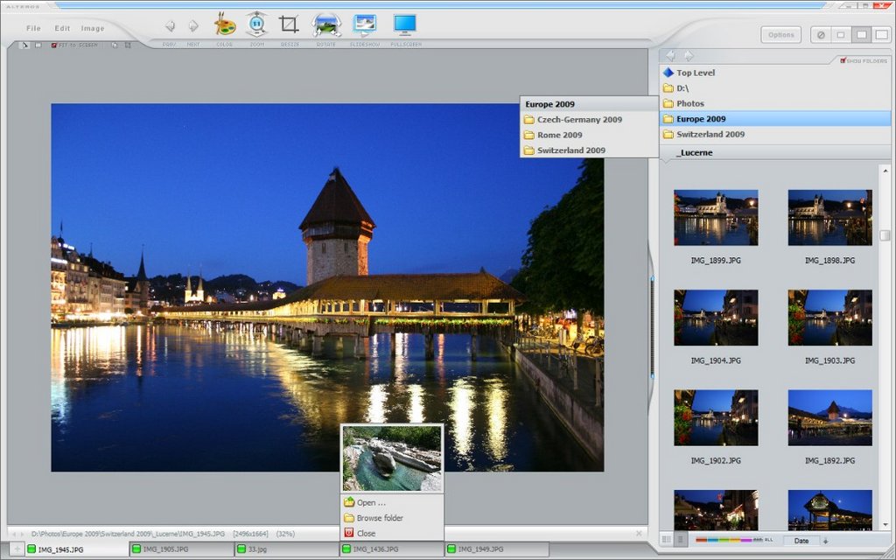This screenshot has height=560, width=896.
Task: Switch to Fullscreen view
Action: [x=404, y=25]
